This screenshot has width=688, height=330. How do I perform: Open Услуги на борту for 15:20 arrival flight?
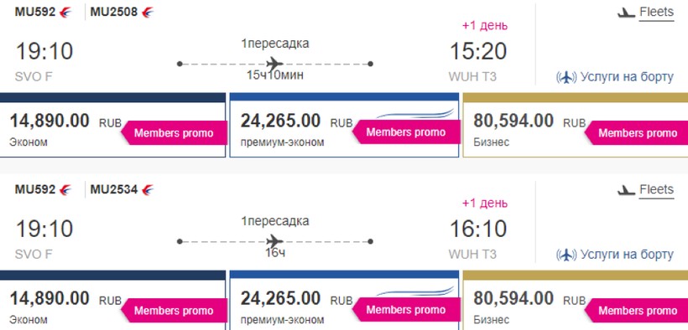pyautogui.click(x=627, y=77)
